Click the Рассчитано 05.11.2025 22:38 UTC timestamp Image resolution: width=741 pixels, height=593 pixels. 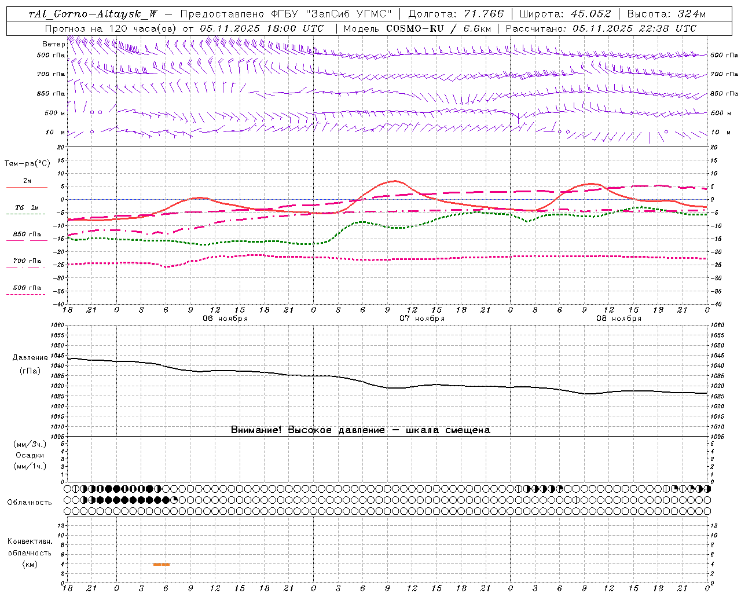601,28
